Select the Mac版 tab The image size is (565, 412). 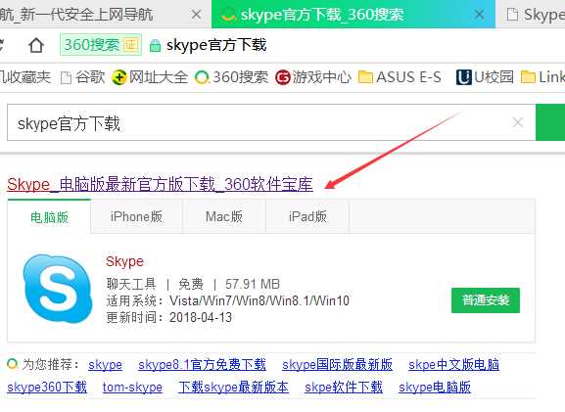tap(224, 217)
